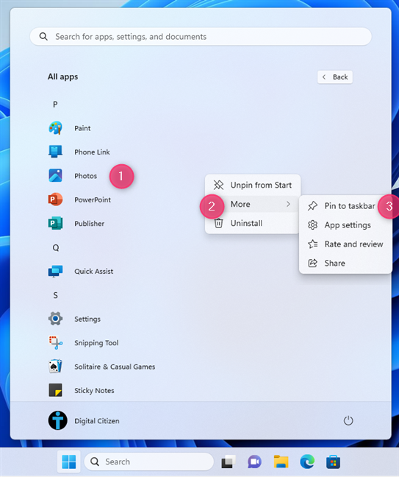The image size is (399, 477).
Task: Click the Solitaire & Casual Games label
Action: point(115,367)
